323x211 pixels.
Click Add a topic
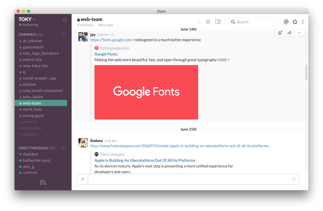[105, 25]
